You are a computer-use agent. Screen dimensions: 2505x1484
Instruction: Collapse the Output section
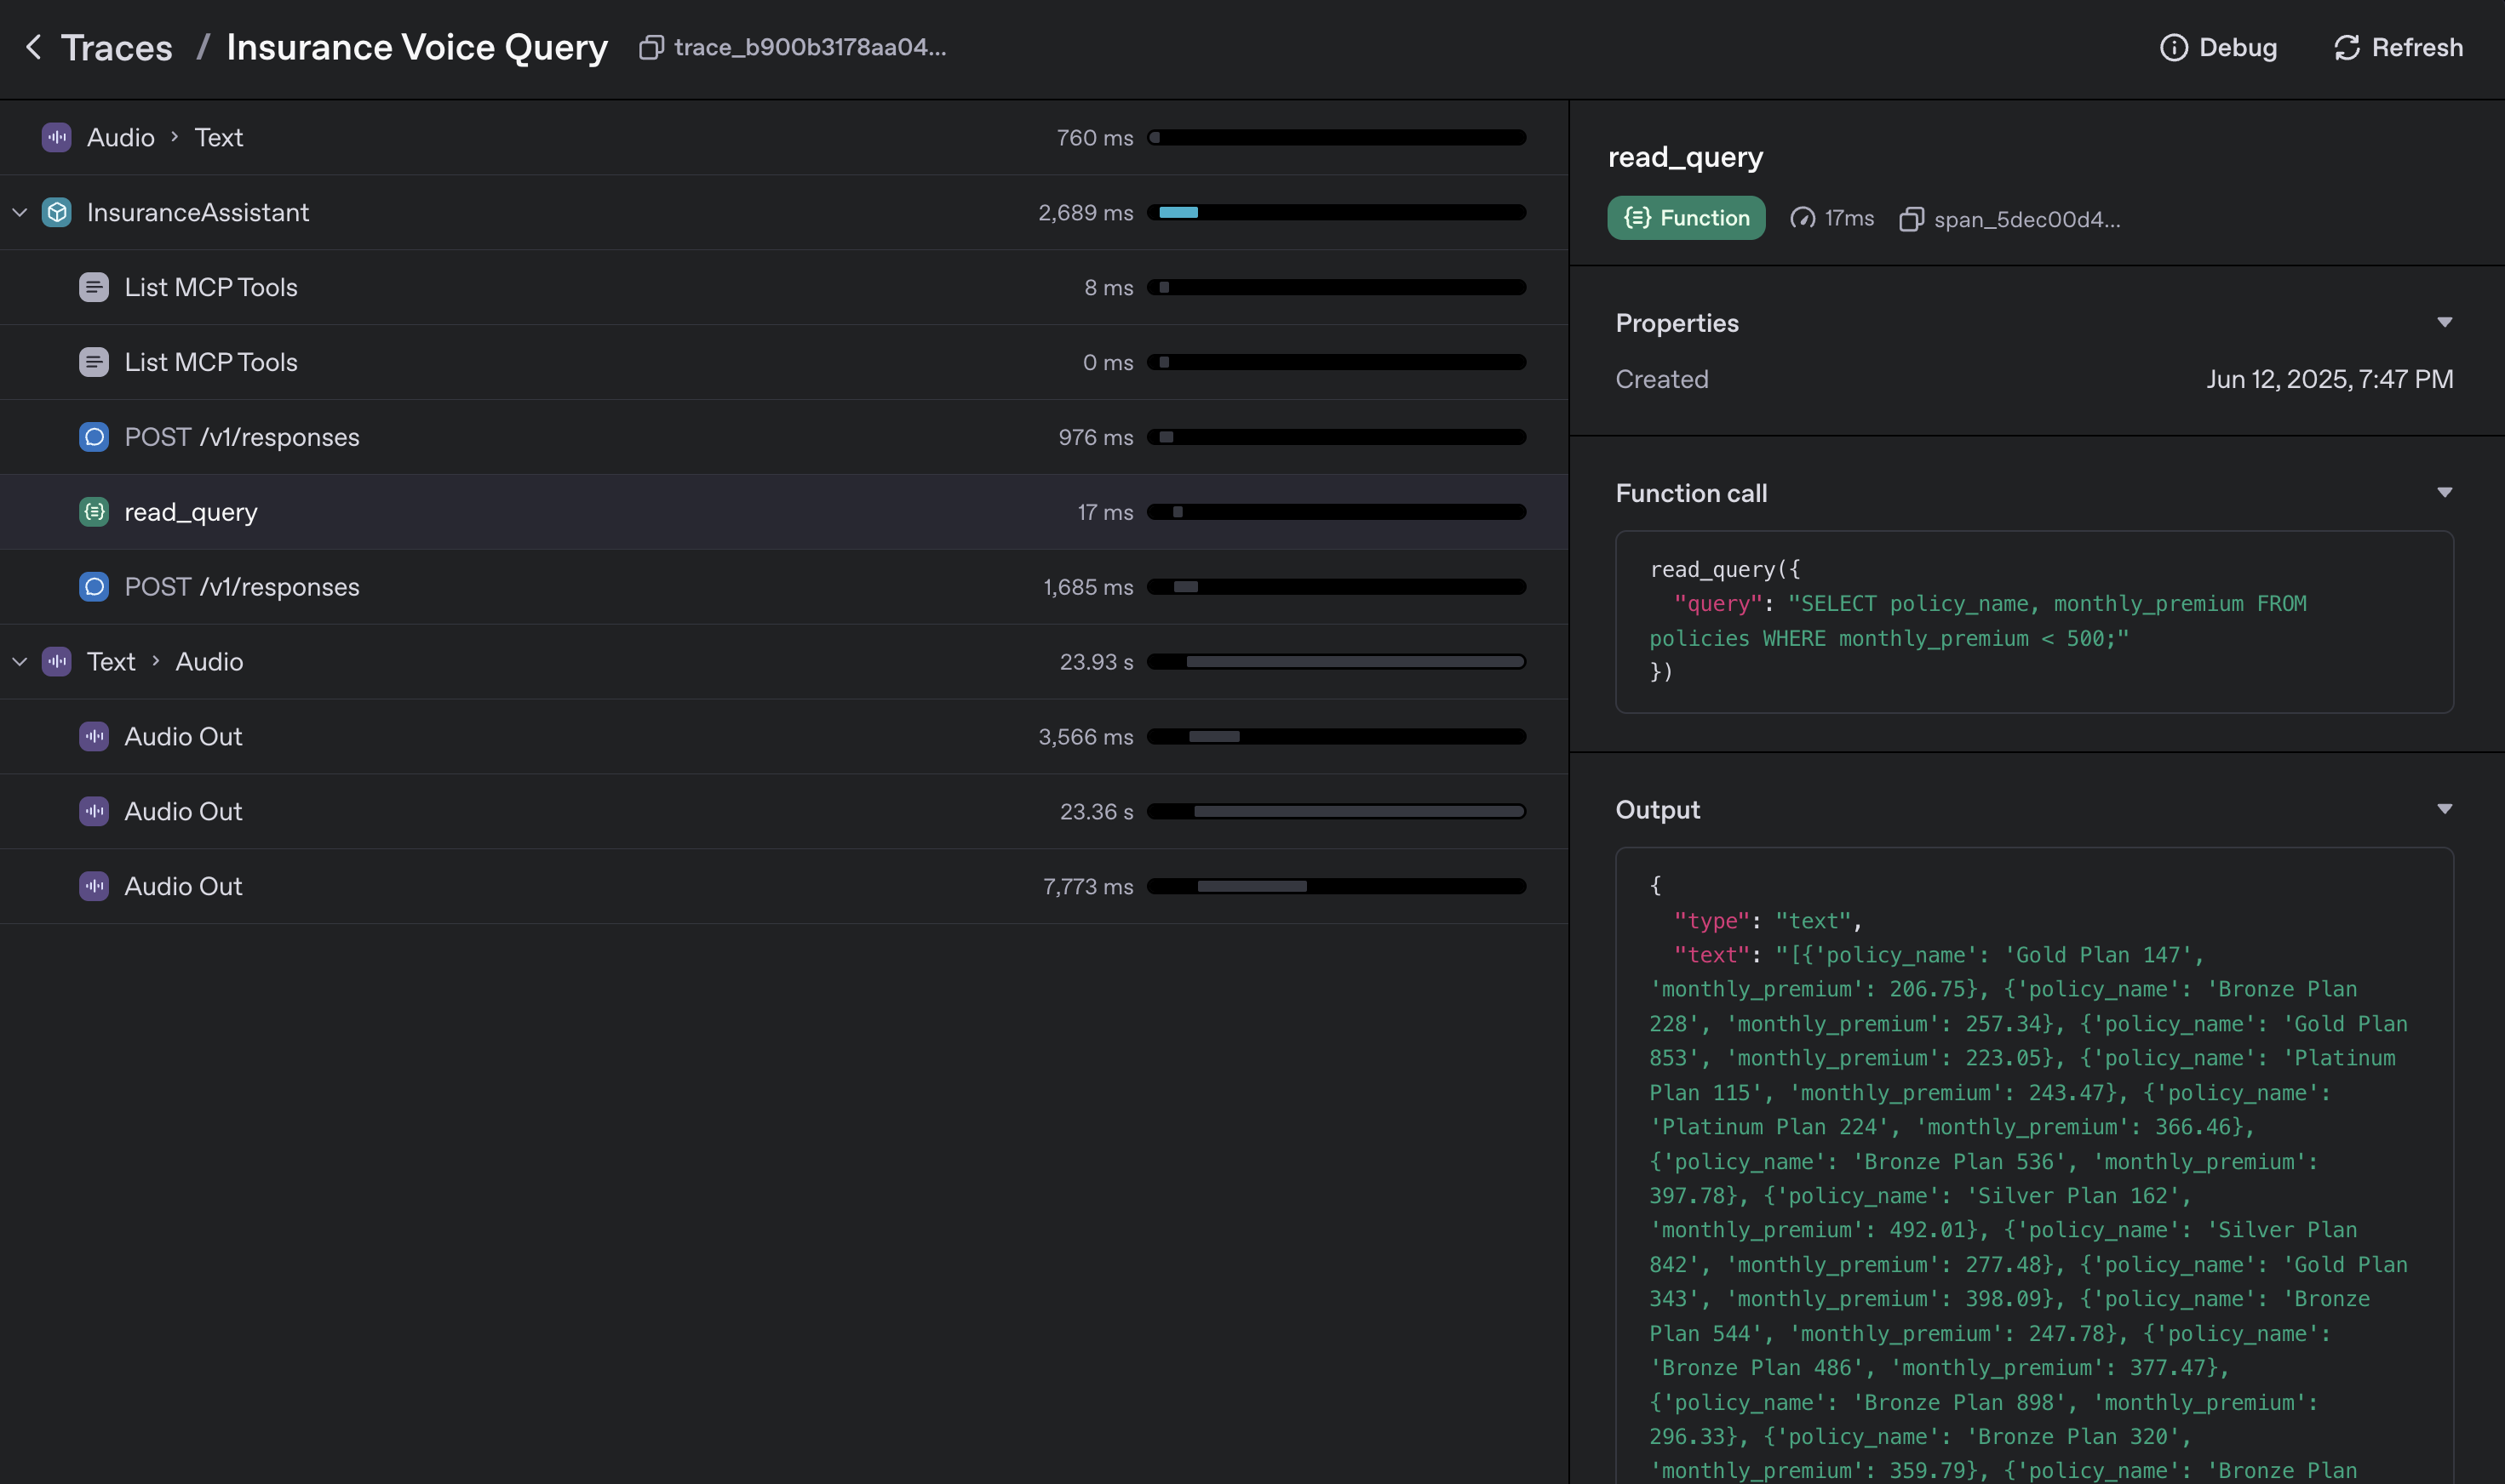click(x=2444, y=809)
